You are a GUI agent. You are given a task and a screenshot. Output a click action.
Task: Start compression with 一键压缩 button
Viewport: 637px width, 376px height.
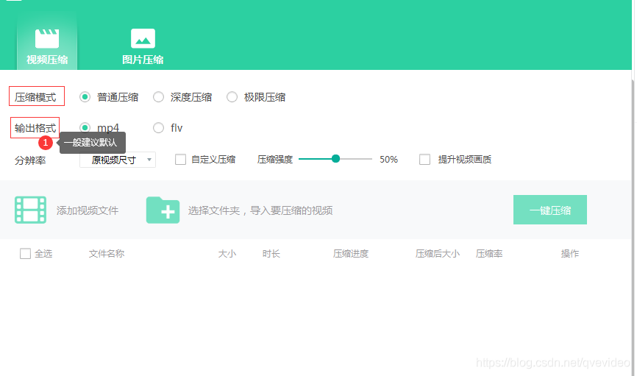pyautogui.click(x=550, y=210)
